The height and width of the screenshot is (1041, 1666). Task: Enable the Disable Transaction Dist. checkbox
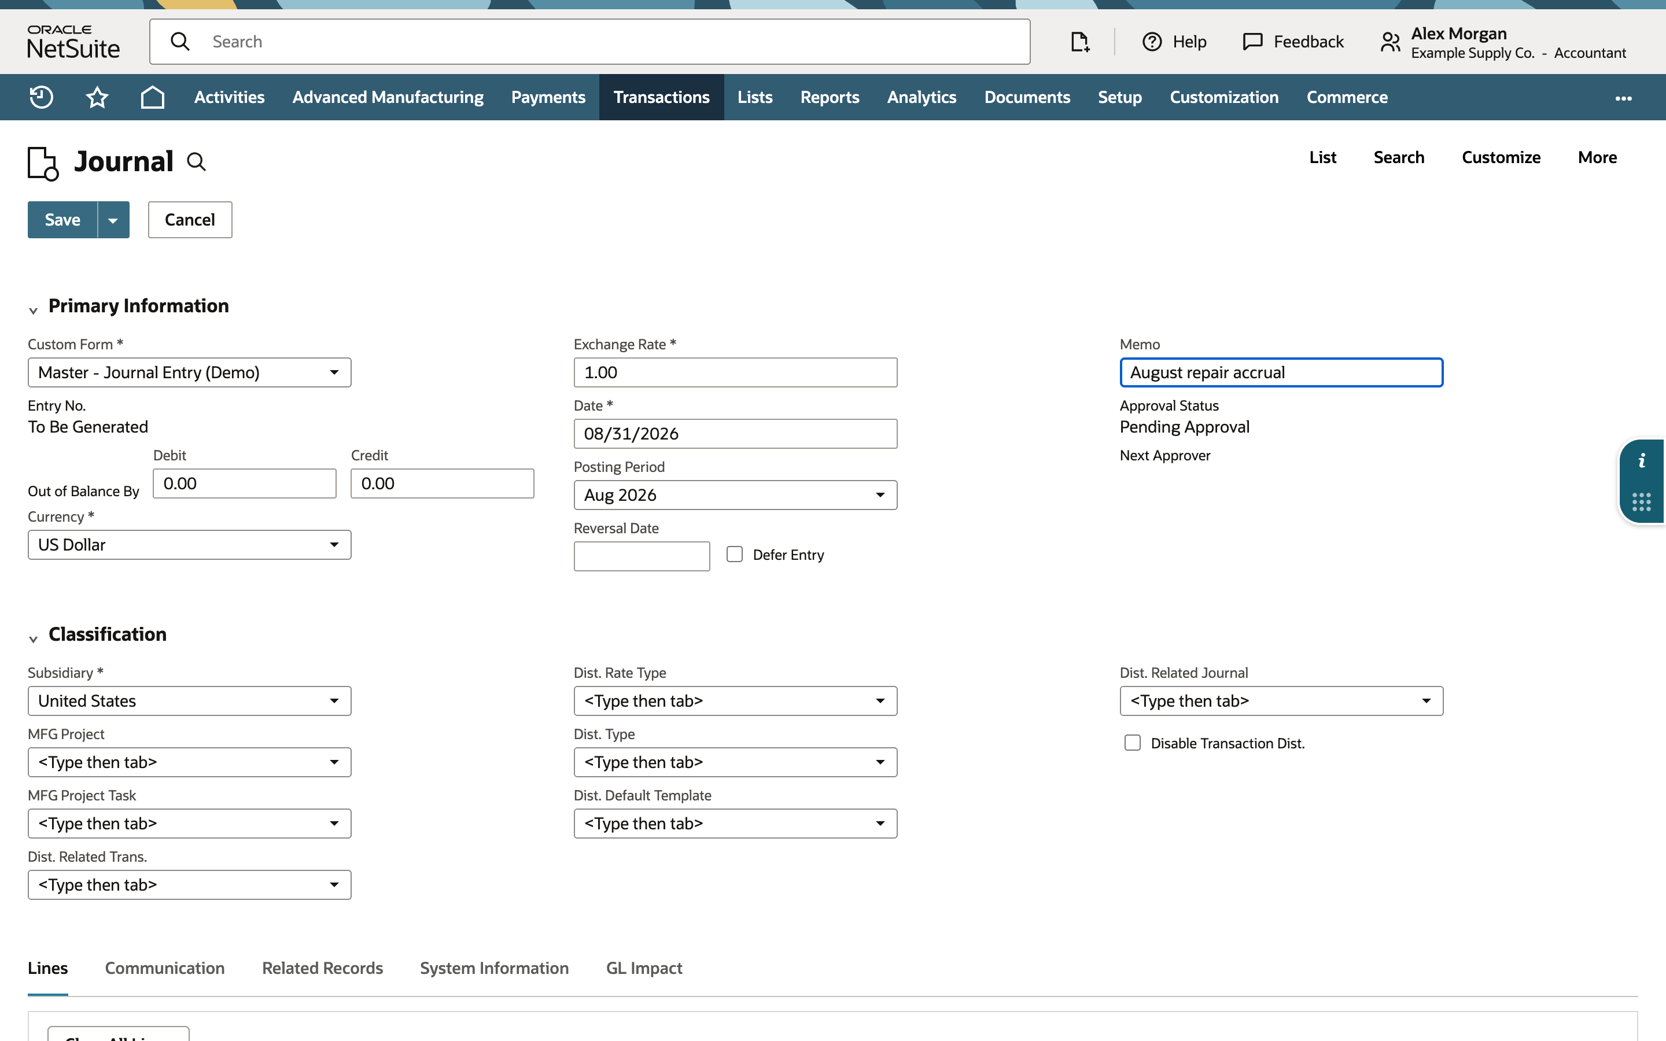[x=1133, y=743]
